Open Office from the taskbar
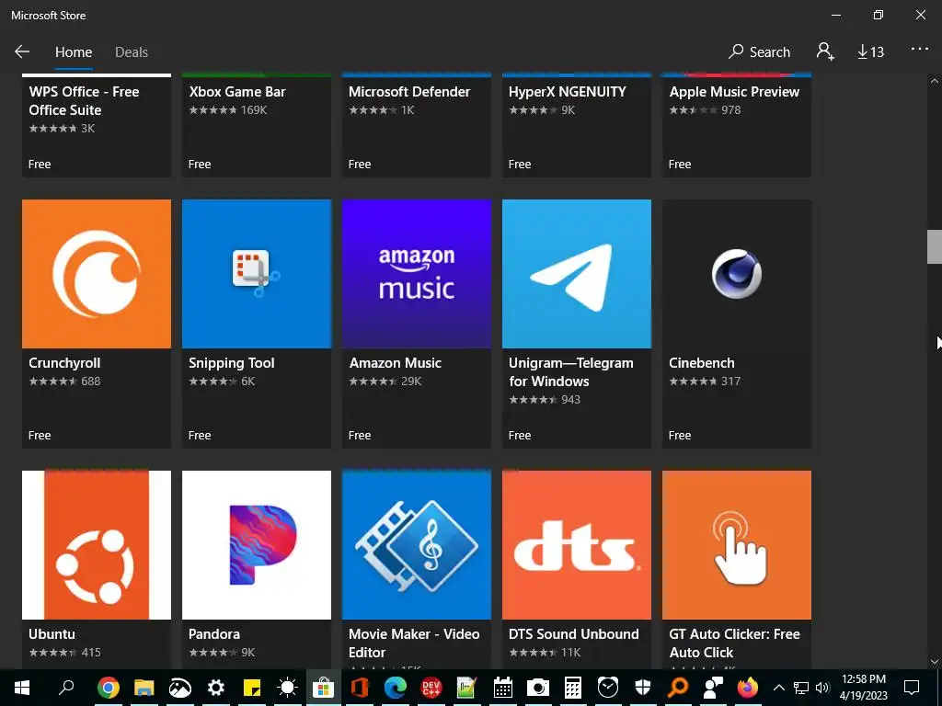This screenshot has height=706, width=942. pyautogui.click(x=360, y=688)
